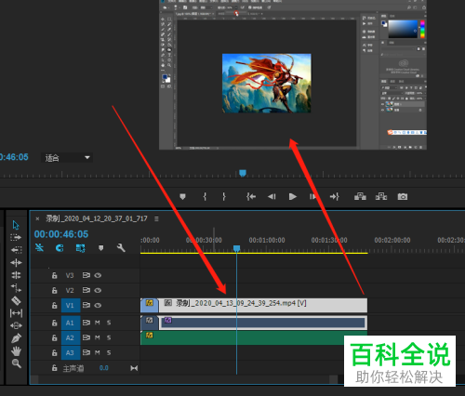Toggle lock on track V2
The height and width of the screenshot is (396, 465).
click(55, 290)
